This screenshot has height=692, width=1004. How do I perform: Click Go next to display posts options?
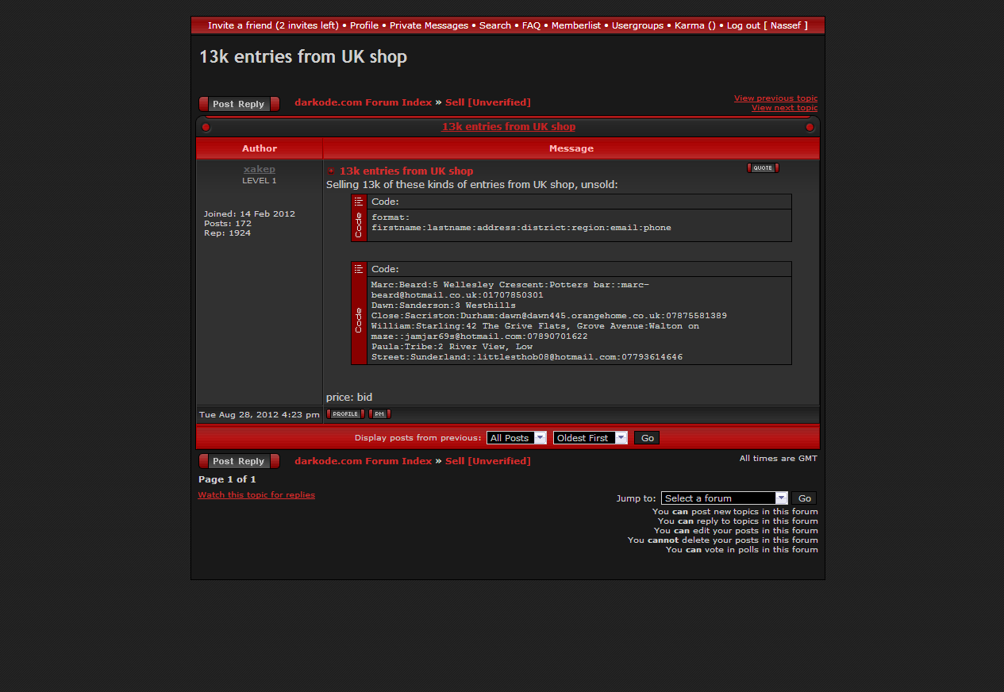(x=647, y=438)
